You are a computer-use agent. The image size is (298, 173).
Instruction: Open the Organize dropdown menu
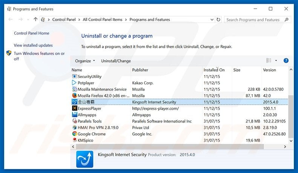pyautogui.click(x=85, y=61)
